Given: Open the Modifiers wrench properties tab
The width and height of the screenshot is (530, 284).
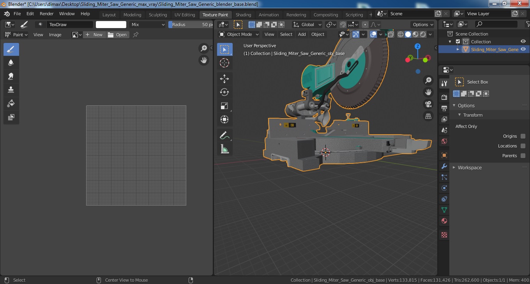Looking at the screenshot, I should tap(444, 166).
